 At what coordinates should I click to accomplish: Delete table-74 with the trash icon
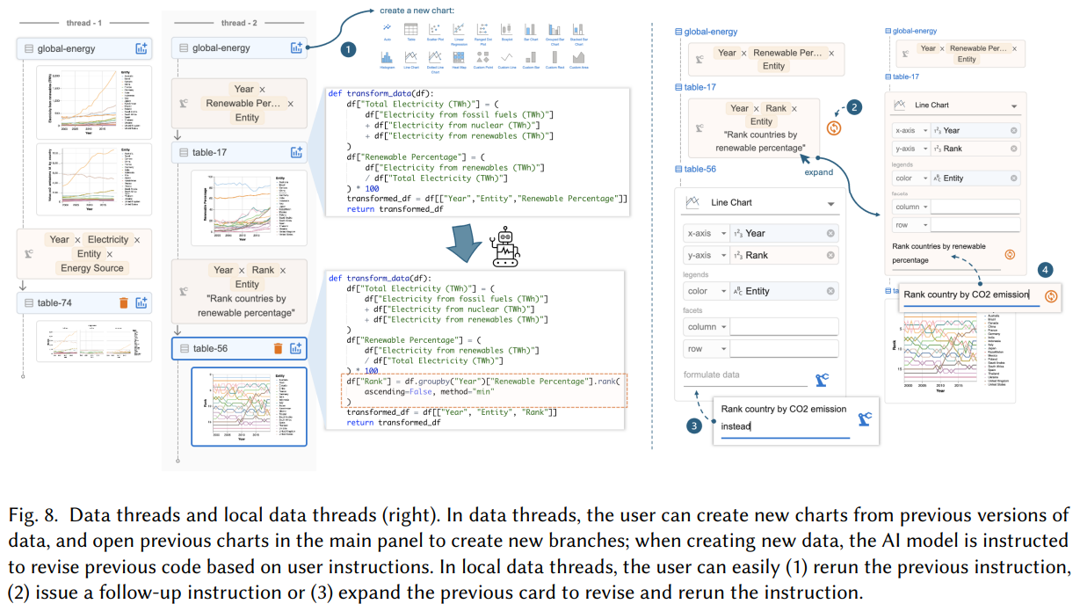coord(124,303)
